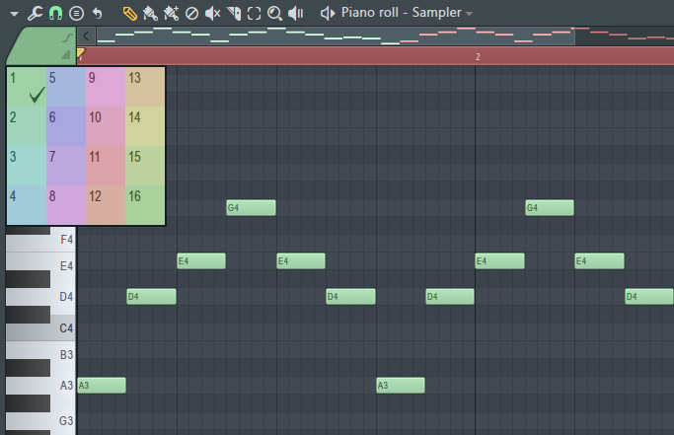This screenshot has width=674, height=435.
Task: Select the Delete tool
Action: point(191,13)
